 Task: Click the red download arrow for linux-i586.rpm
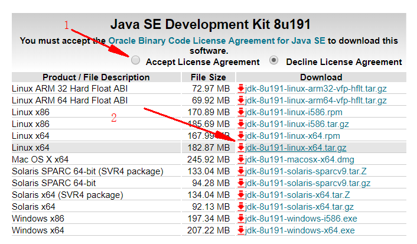(x=241, y=112)
